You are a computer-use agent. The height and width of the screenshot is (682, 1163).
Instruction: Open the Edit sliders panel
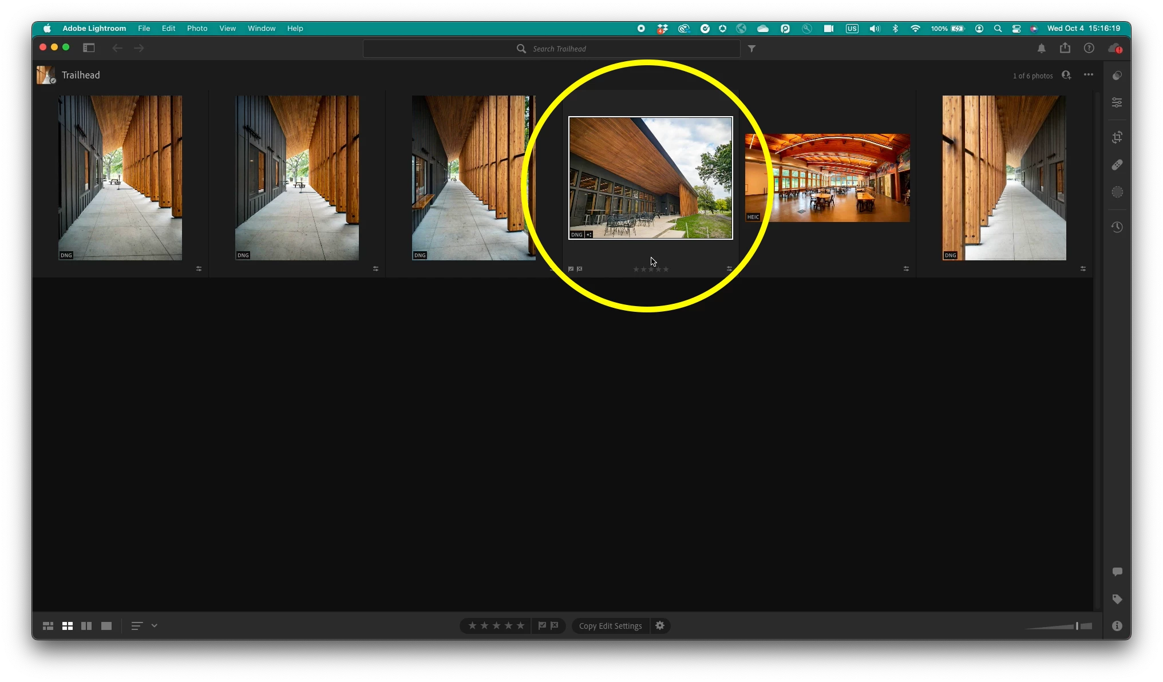coord(1117,102)
